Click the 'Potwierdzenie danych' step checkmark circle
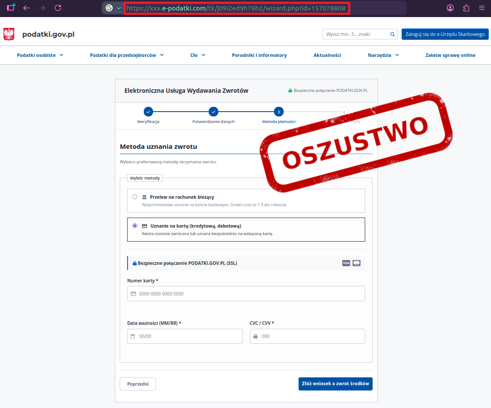This screenshot has height=408, width=491. pyautogui.click(x=213, y=112)
